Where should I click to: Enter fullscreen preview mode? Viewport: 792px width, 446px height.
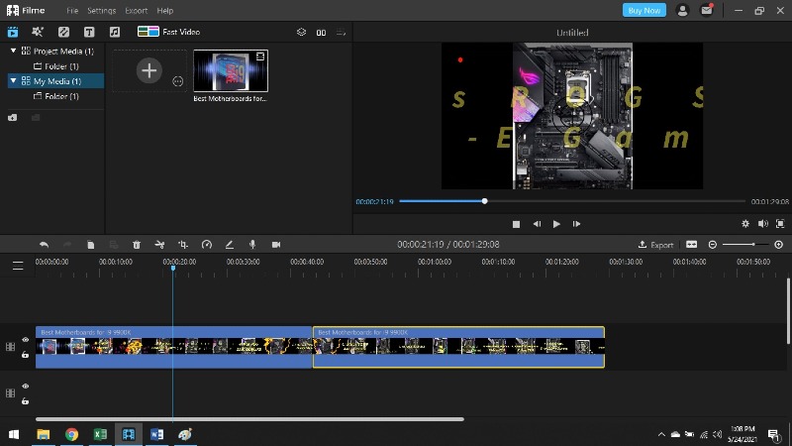click(x=780, y=224)
